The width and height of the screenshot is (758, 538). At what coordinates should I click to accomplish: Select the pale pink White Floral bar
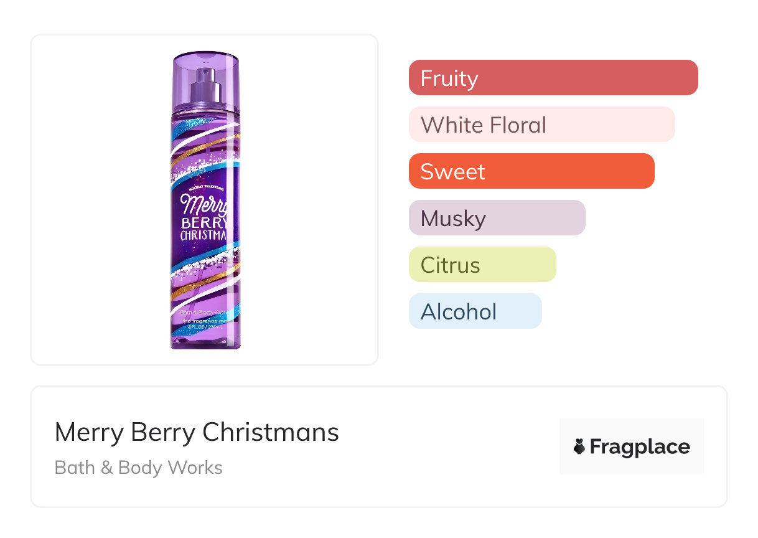pyautogui.click(x=541, y=125)
